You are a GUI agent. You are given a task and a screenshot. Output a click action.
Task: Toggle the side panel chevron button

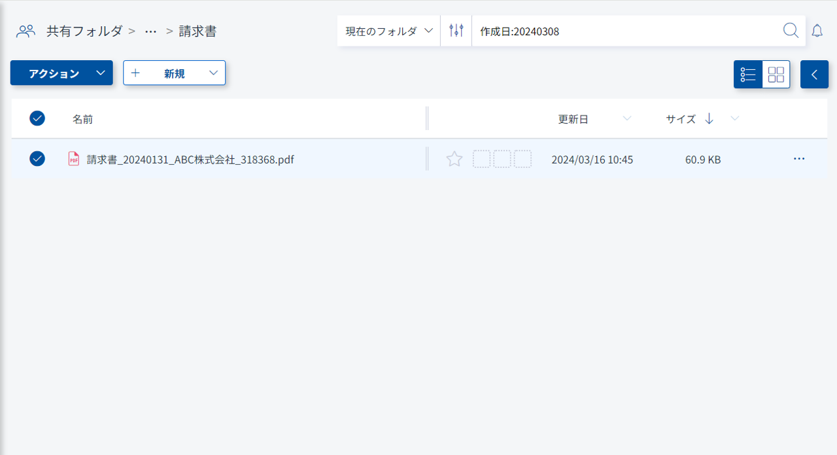[x=814, y=75]
